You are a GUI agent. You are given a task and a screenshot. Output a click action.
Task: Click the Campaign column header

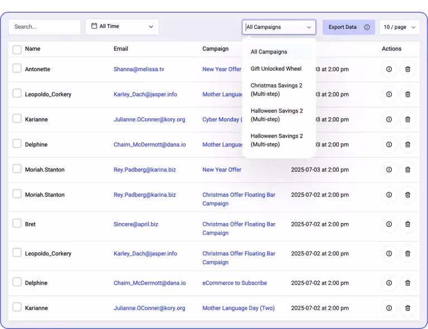click(215, 49)
